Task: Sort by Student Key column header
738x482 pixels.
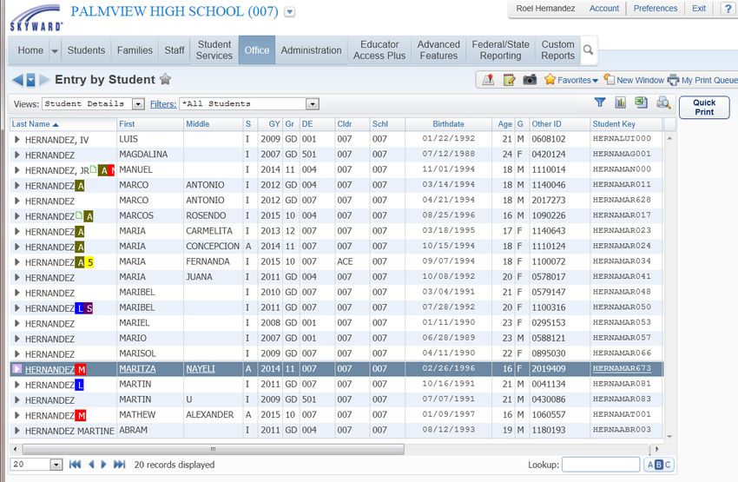Action: pos(614,124)
